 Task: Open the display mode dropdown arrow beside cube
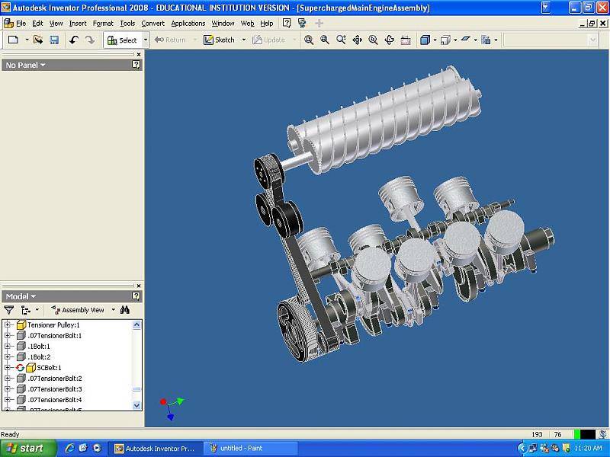[x=435, y=40]
